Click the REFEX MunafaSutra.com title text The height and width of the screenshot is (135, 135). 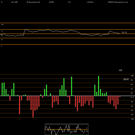pos(118,2)
